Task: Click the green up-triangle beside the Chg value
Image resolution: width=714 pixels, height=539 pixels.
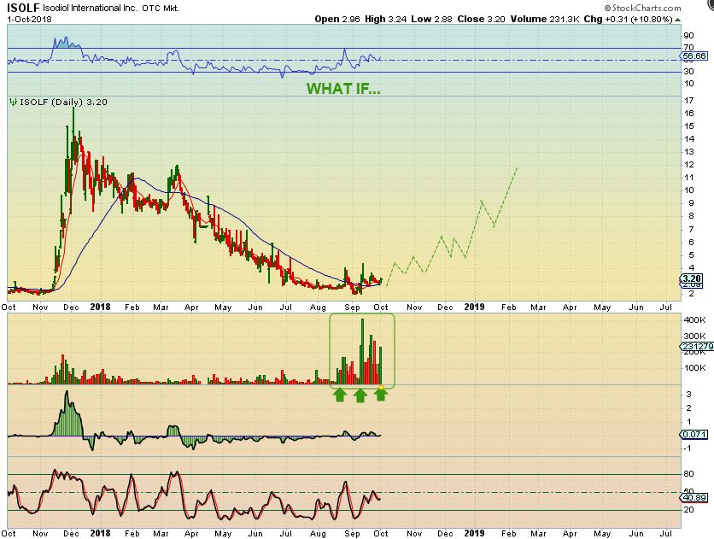Action: point(677,20)
